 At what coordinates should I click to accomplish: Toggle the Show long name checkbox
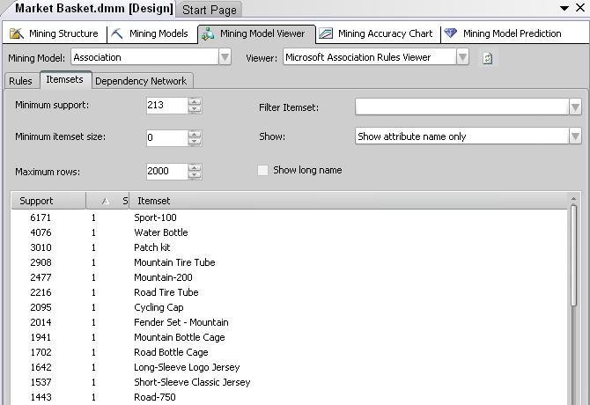[x=263, y=170]
